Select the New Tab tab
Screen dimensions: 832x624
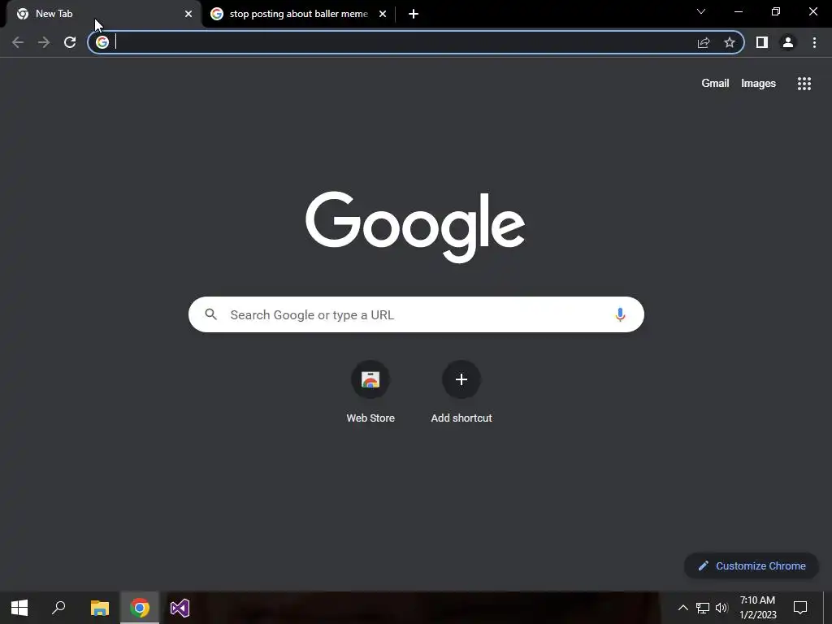[102, 14]
